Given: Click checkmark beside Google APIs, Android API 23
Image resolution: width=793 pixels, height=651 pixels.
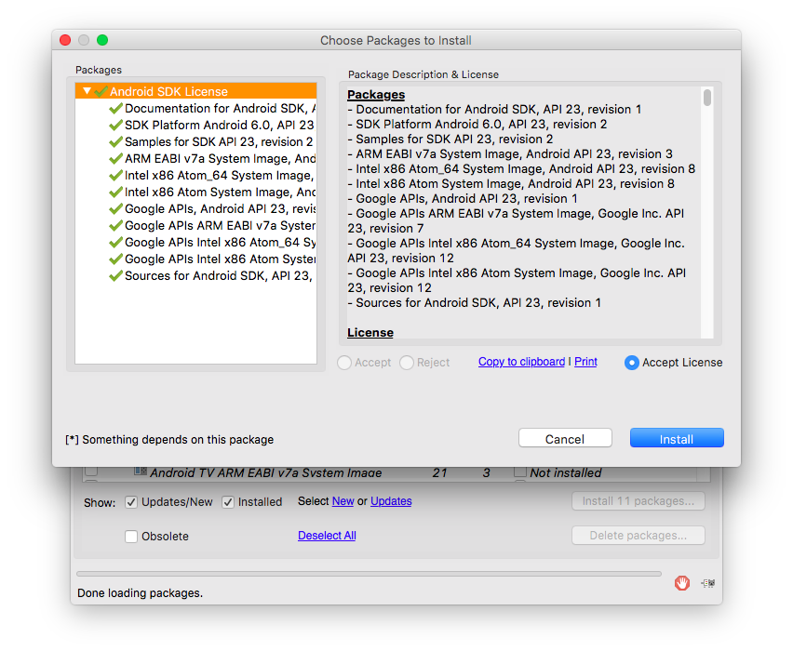Looking at the screenshot, I should 115,209.
